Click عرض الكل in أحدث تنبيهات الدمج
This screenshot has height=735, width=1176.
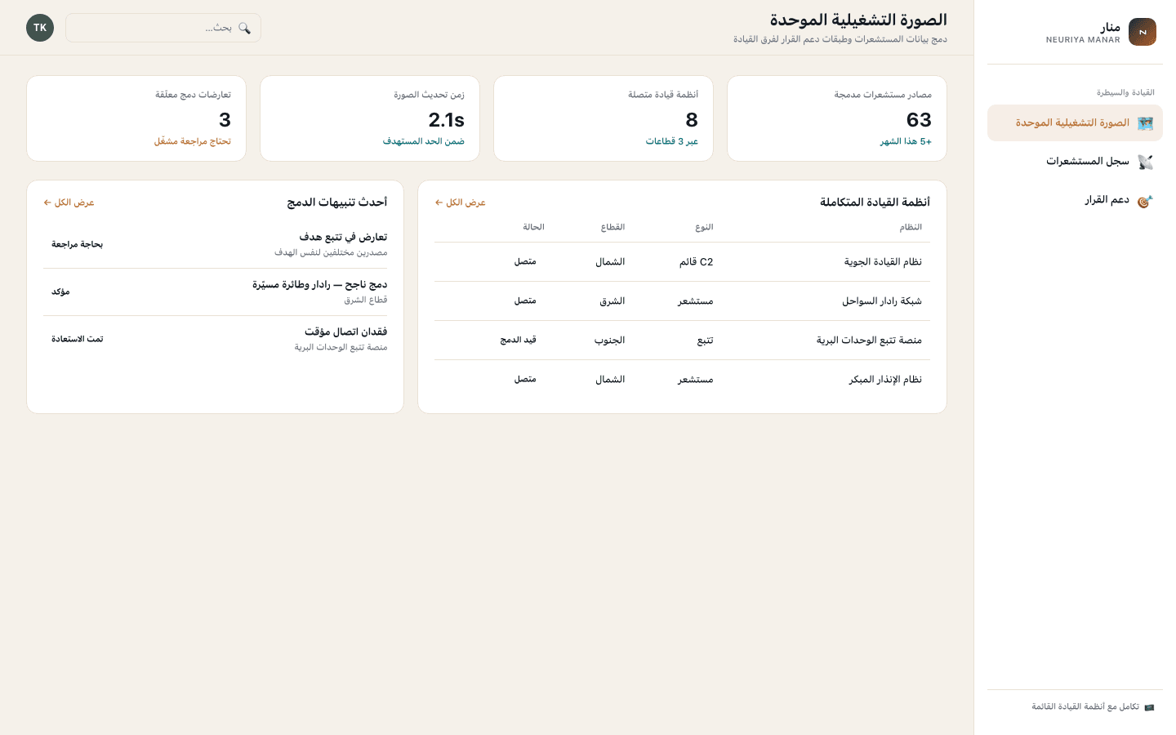(x=69, y=203)
